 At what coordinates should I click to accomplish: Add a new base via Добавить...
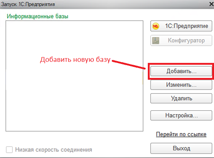point(181,71)
